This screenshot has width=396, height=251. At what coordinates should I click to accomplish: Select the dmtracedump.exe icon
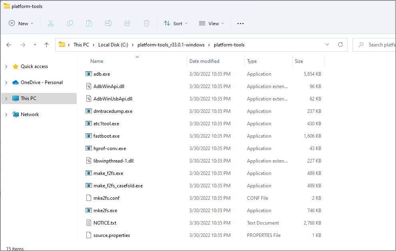(89, 111)
